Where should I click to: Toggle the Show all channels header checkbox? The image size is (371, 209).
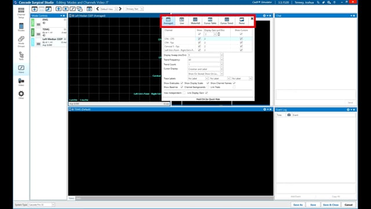click(199, 34)
